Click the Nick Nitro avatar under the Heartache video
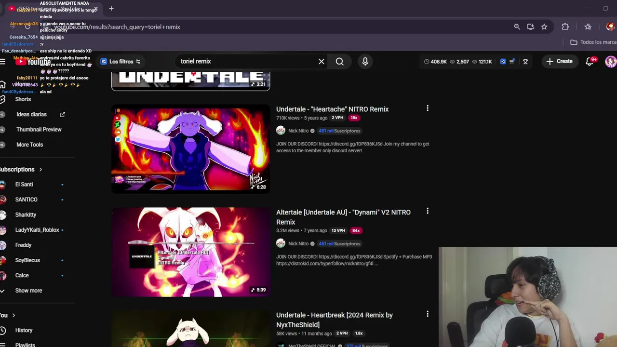 (281, 131)
